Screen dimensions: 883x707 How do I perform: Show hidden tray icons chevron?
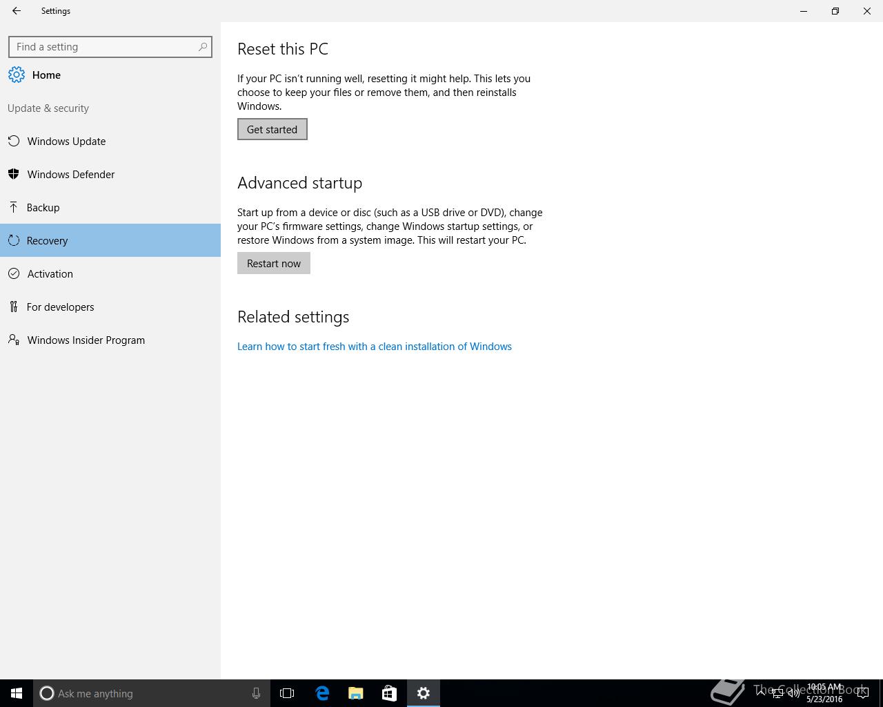760,693
